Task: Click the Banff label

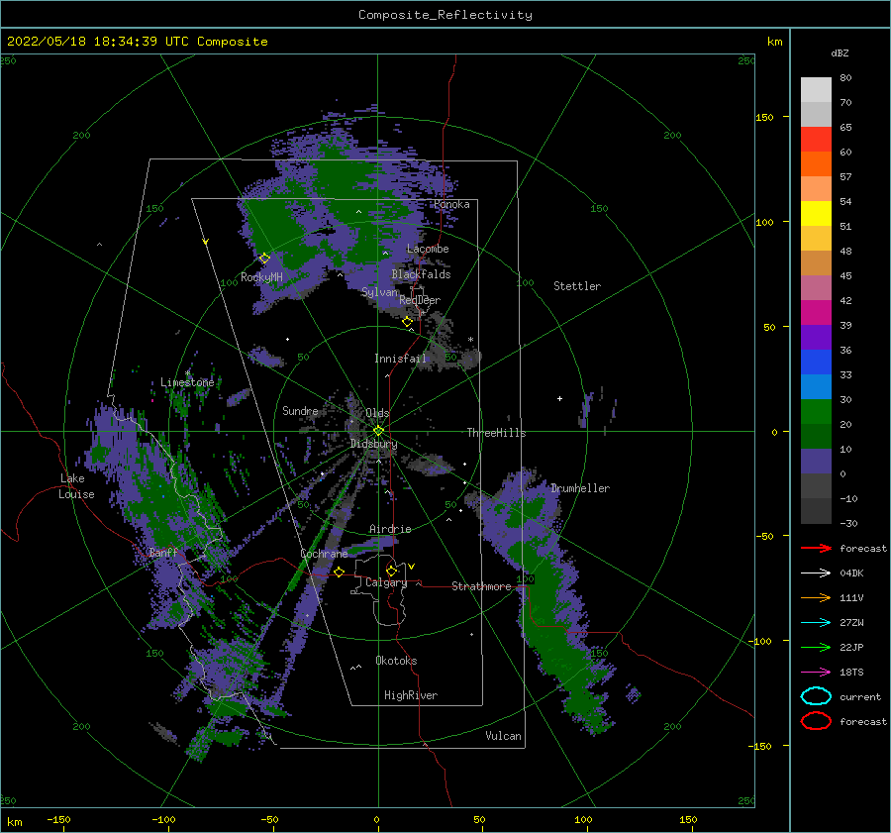Action: click(163, 553)
